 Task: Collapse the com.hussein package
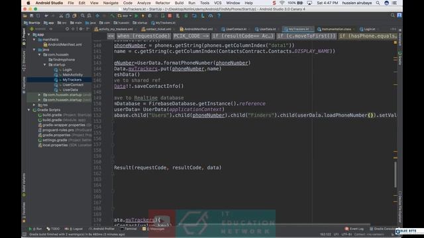40,55
